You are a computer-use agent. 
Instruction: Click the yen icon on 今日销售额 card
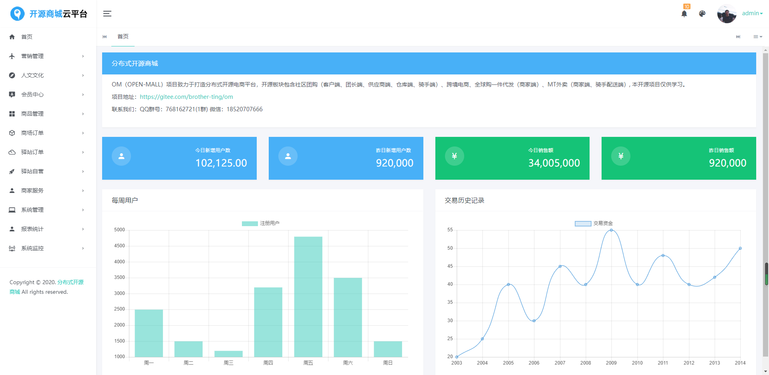(x=455, y=156)
